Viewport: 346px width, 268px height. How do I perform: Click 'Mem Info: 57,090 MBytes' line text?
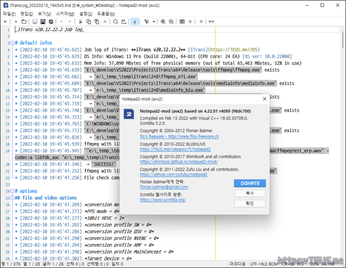point(192,63)
